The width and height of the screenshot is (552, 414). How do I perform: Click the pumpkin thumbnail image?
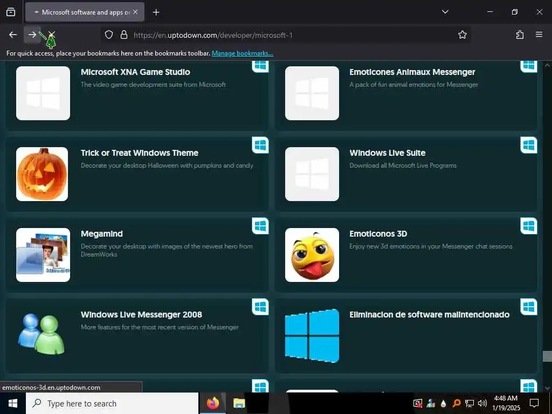(x=42, y=174)
